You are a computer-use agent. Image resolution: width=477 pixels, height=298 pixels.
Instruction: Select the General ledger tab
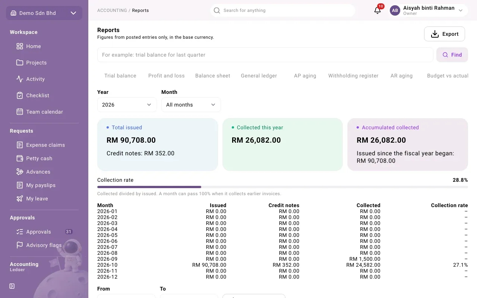(x=259, y=76)
